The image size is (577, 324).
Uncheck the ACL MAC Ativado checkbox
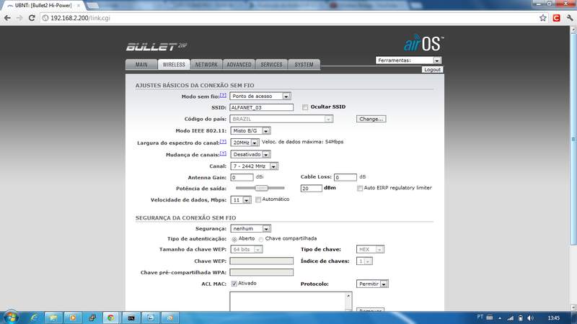click(x=234, y=284)
